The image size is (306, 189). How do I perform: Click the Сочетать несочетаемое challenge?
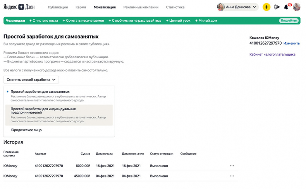click(x=84, y=21)
